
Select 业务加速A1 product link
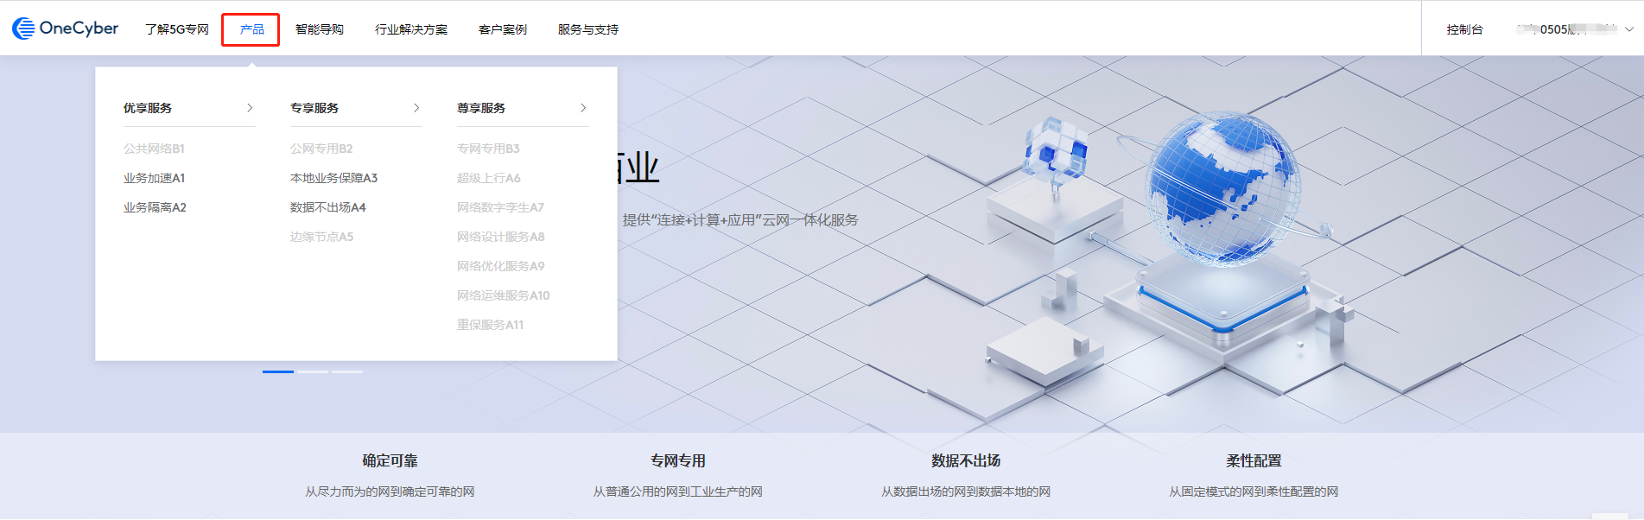155,178
